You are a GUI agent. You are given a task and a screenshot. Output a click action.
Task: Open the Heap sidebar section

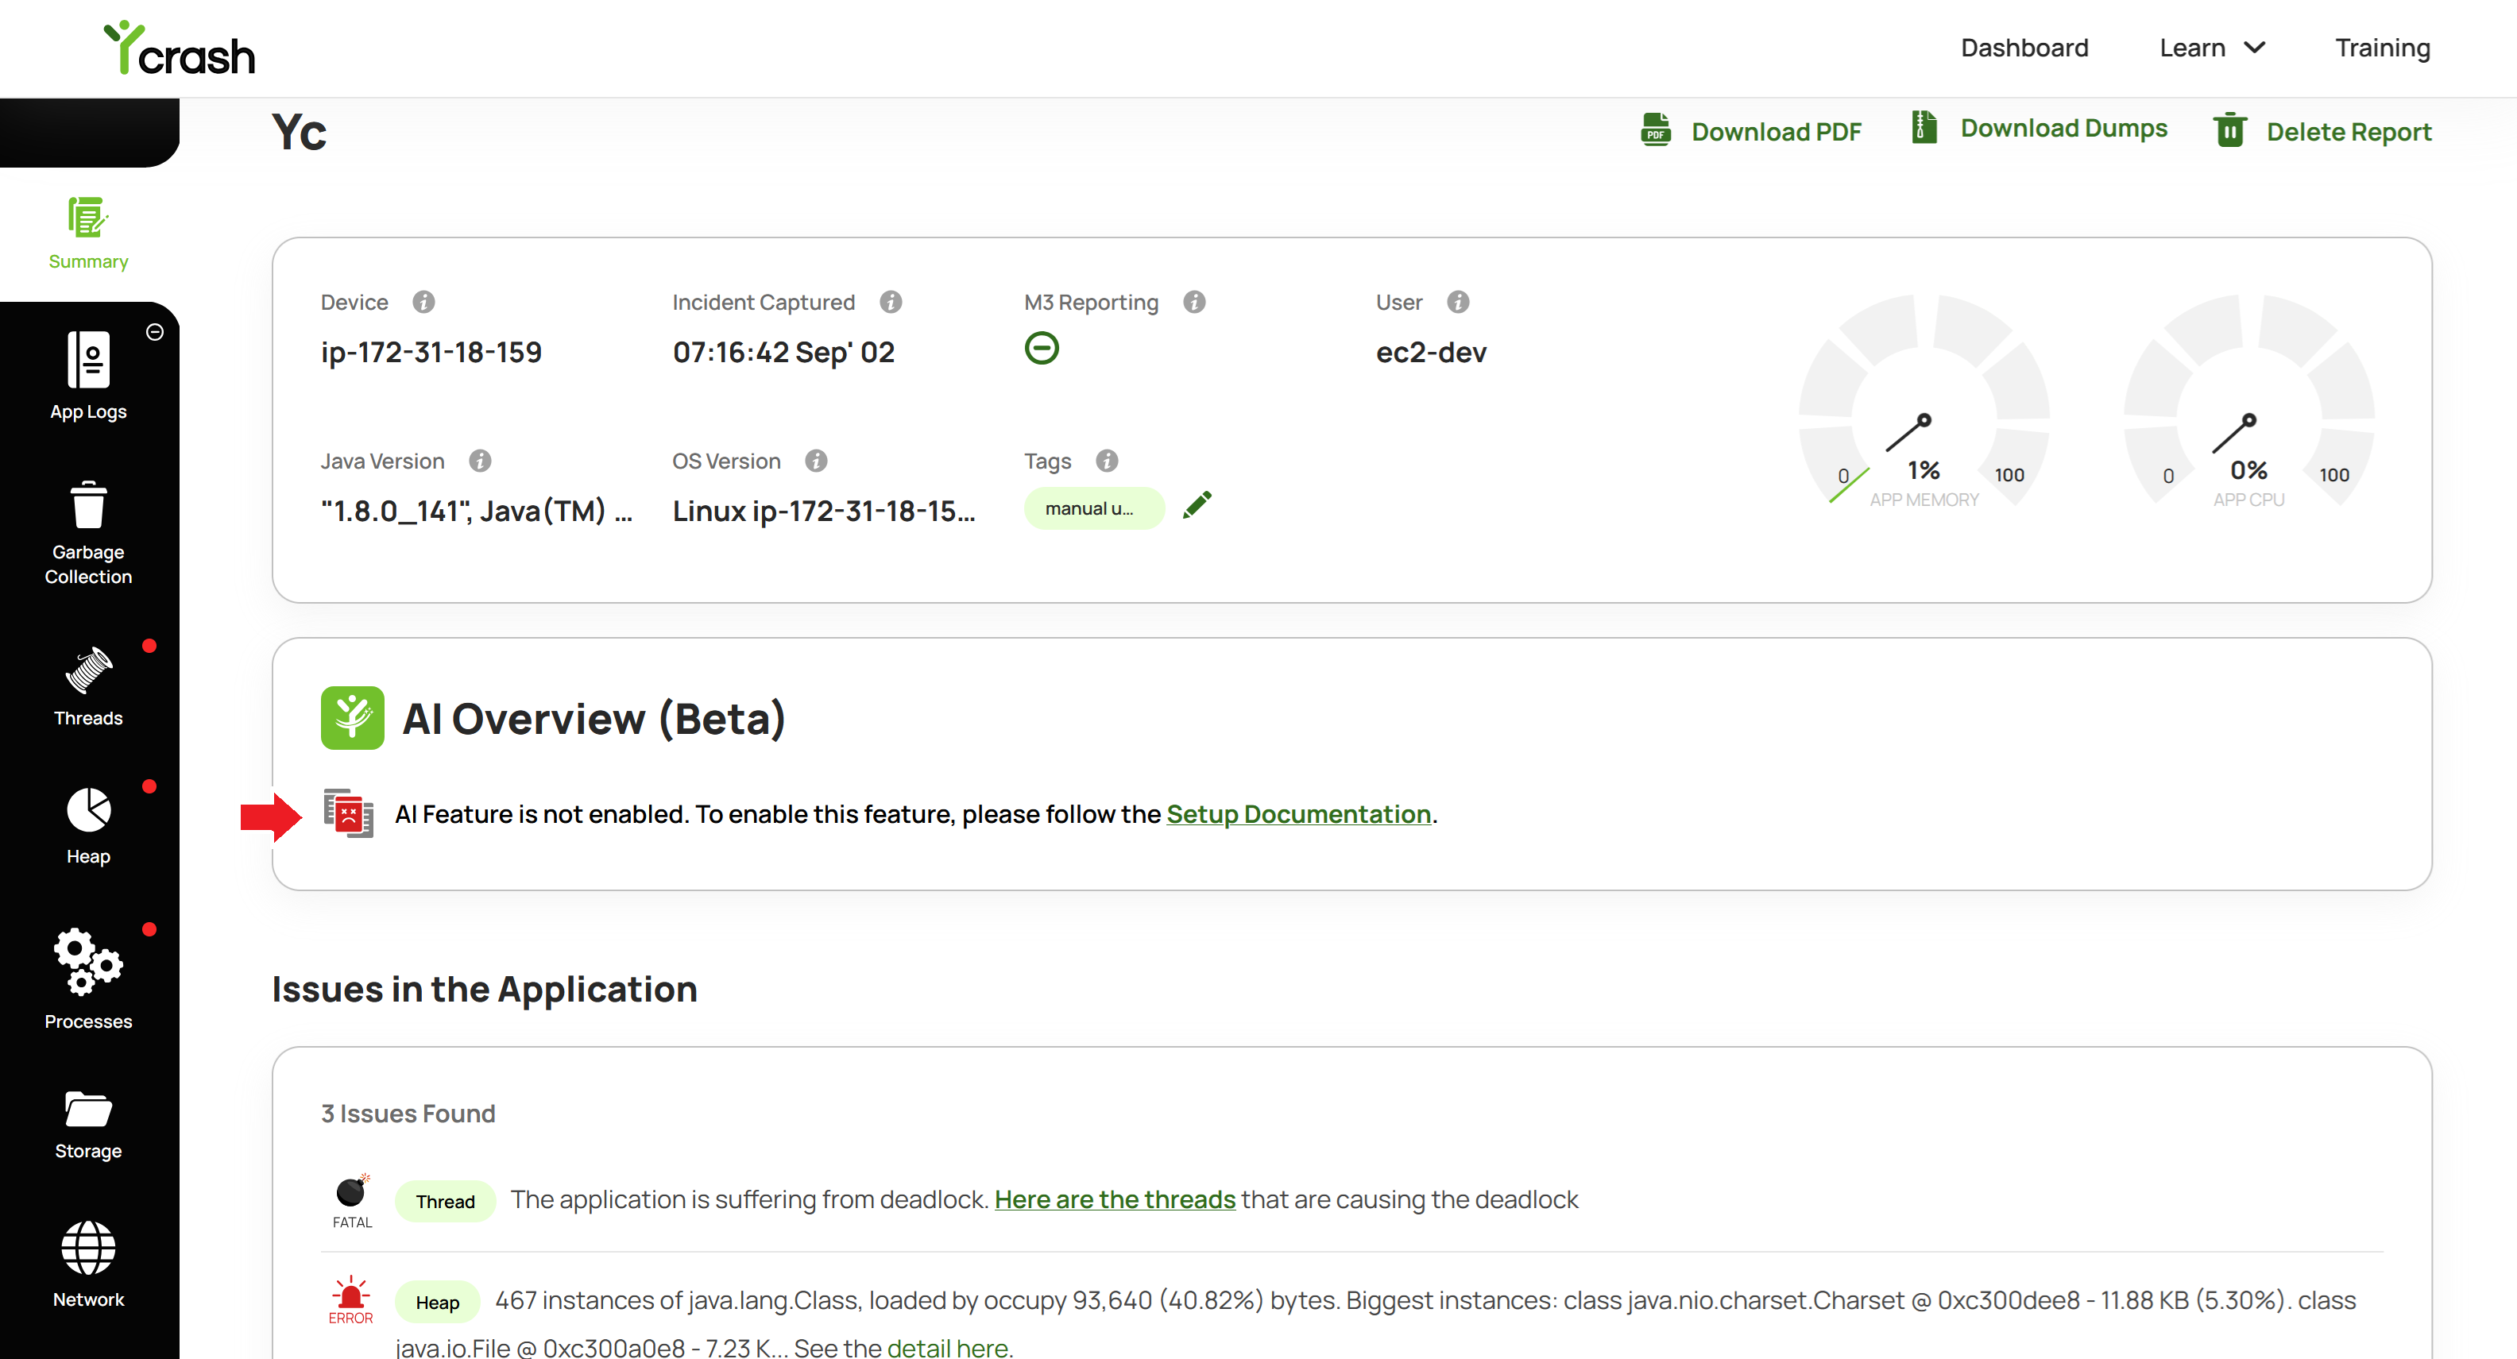click(88, 825)
